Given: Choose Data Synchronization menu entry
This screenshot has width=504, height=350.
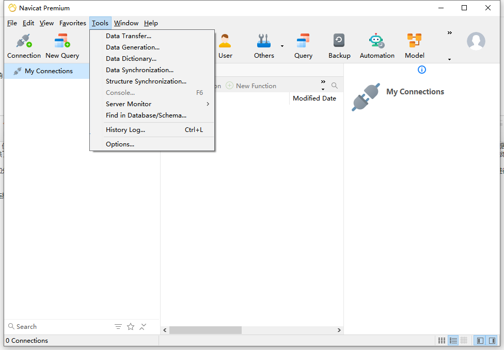Looking at the screenshot, I should (x=152, y=70).
